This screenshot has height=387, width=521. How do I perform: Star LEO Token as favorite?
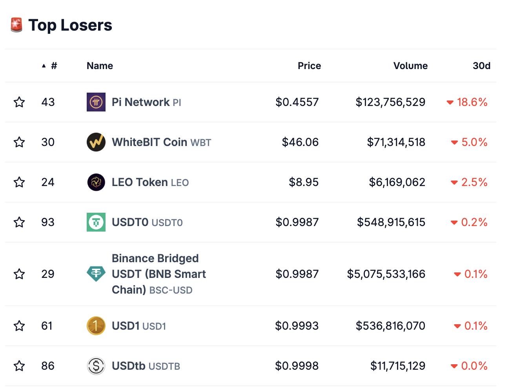[x=19, y=182]
